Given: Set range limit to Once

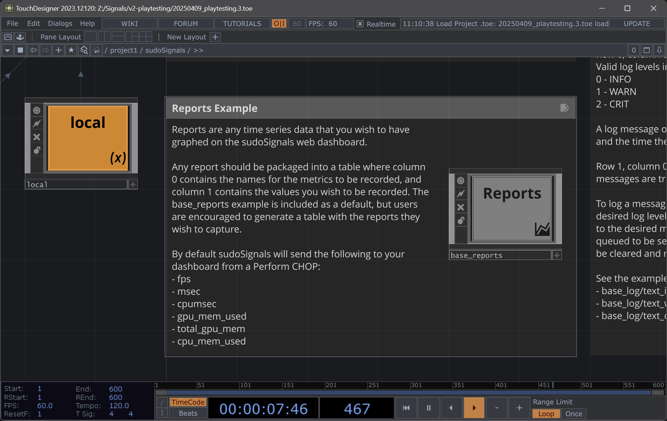Looking at the screenshot, I should click(574, 414).
